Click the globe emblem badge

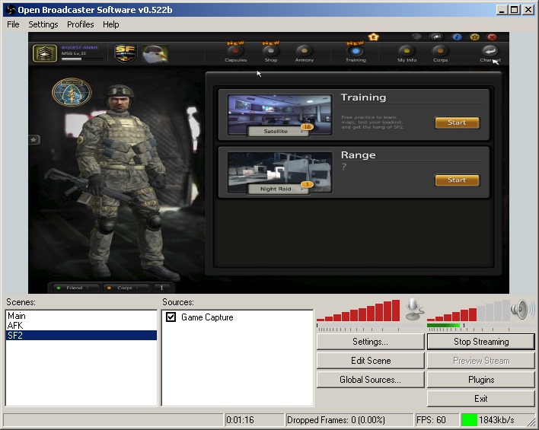tap(72, 92)
